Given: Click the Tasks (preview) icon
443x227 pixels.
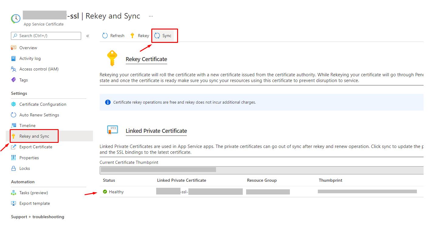Looking at the screenshot, I should point(13,192).
